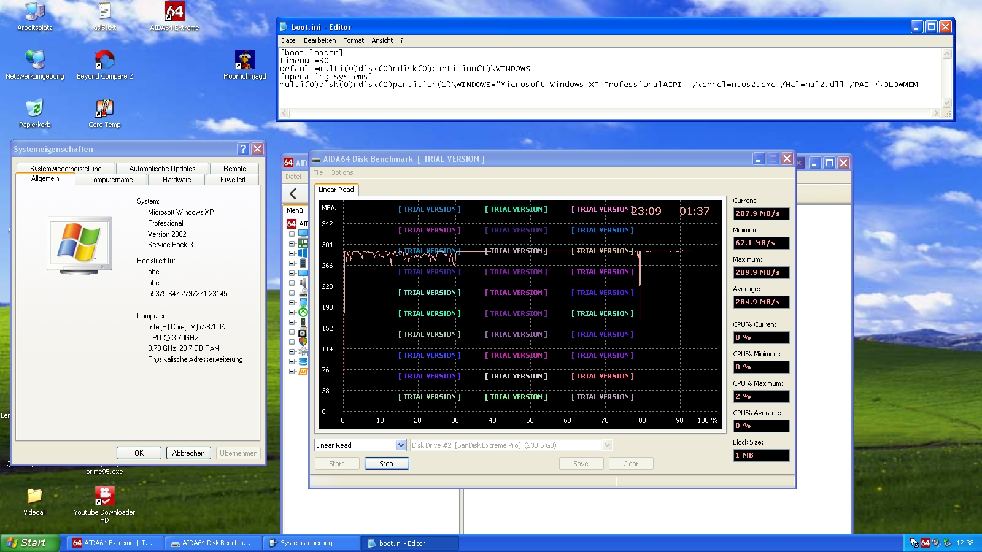This screenshot has height=552, width=982.
Task: Select the asl5.txt file icon on desktop
Action: coord(105,17)
